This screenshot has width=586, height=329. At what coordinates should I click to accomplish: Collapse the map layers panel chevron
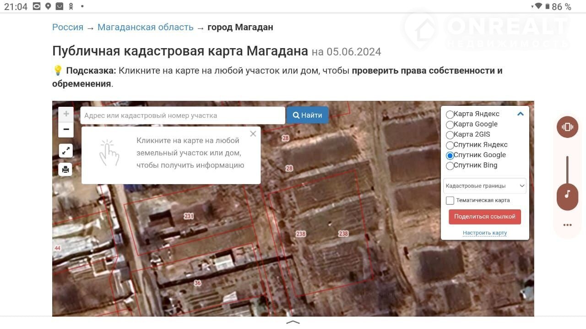pos(520,114)
